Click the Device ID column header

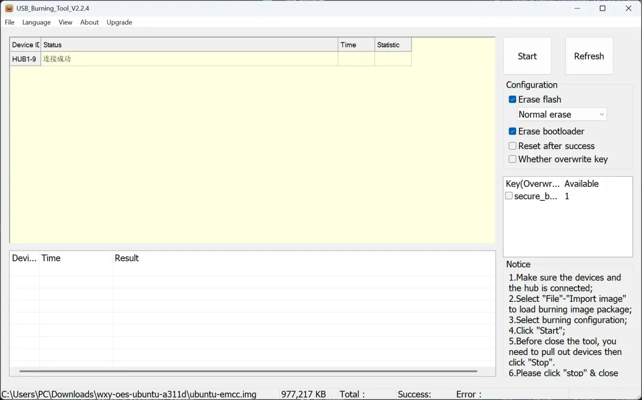(x=25, y=45)
